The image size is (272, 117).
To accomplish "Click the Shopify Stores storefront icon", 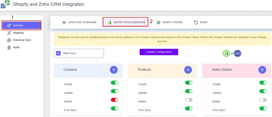I will coord(158,22).
